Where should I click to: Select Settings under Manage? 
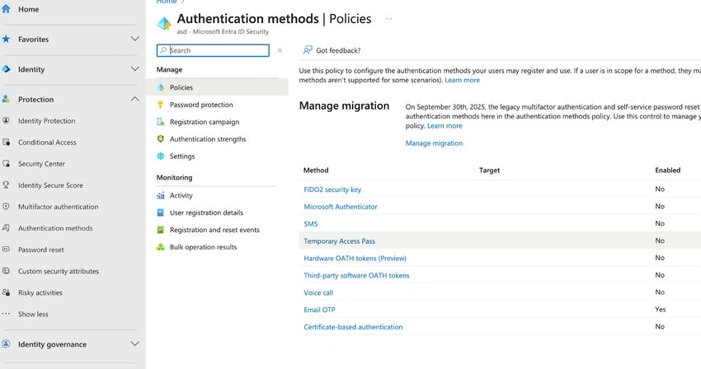[x=182, y=156]
